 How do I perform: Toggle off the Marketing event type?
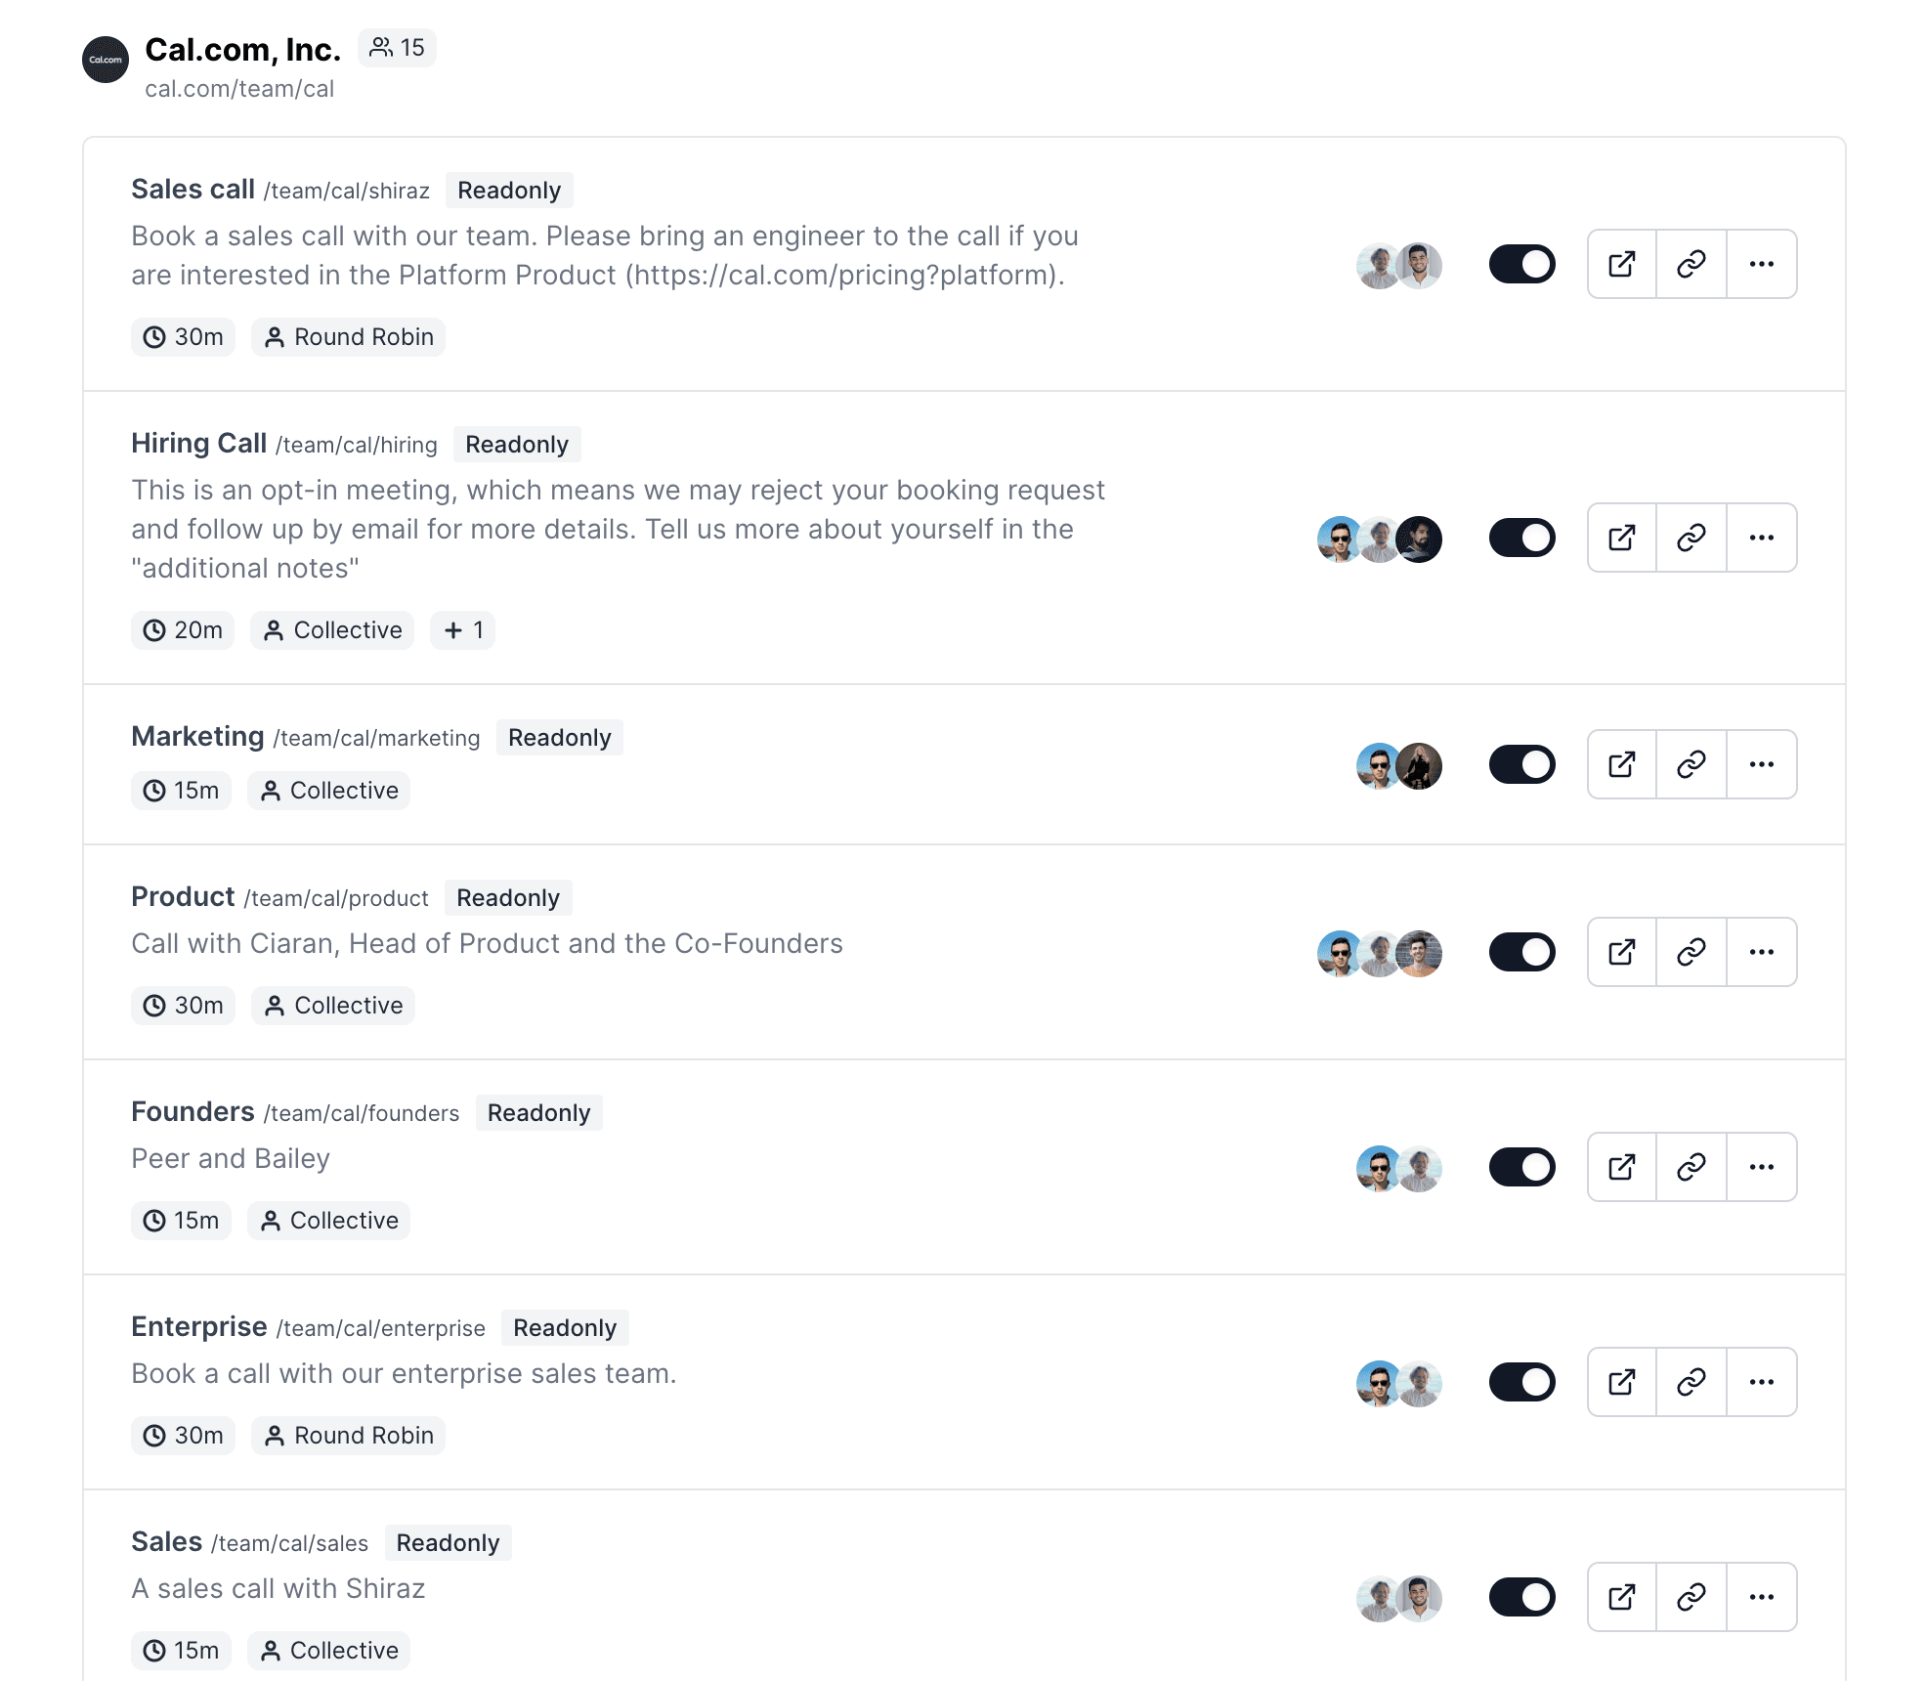coord(1522,764)
